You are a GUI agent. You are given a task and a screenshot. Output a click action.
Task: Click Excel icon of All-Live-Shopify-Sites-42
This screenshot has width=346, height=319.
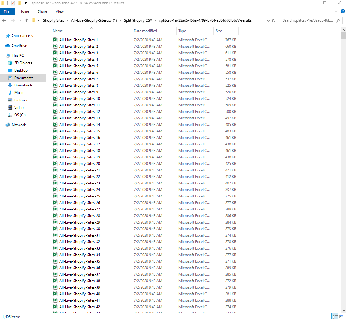55,307
